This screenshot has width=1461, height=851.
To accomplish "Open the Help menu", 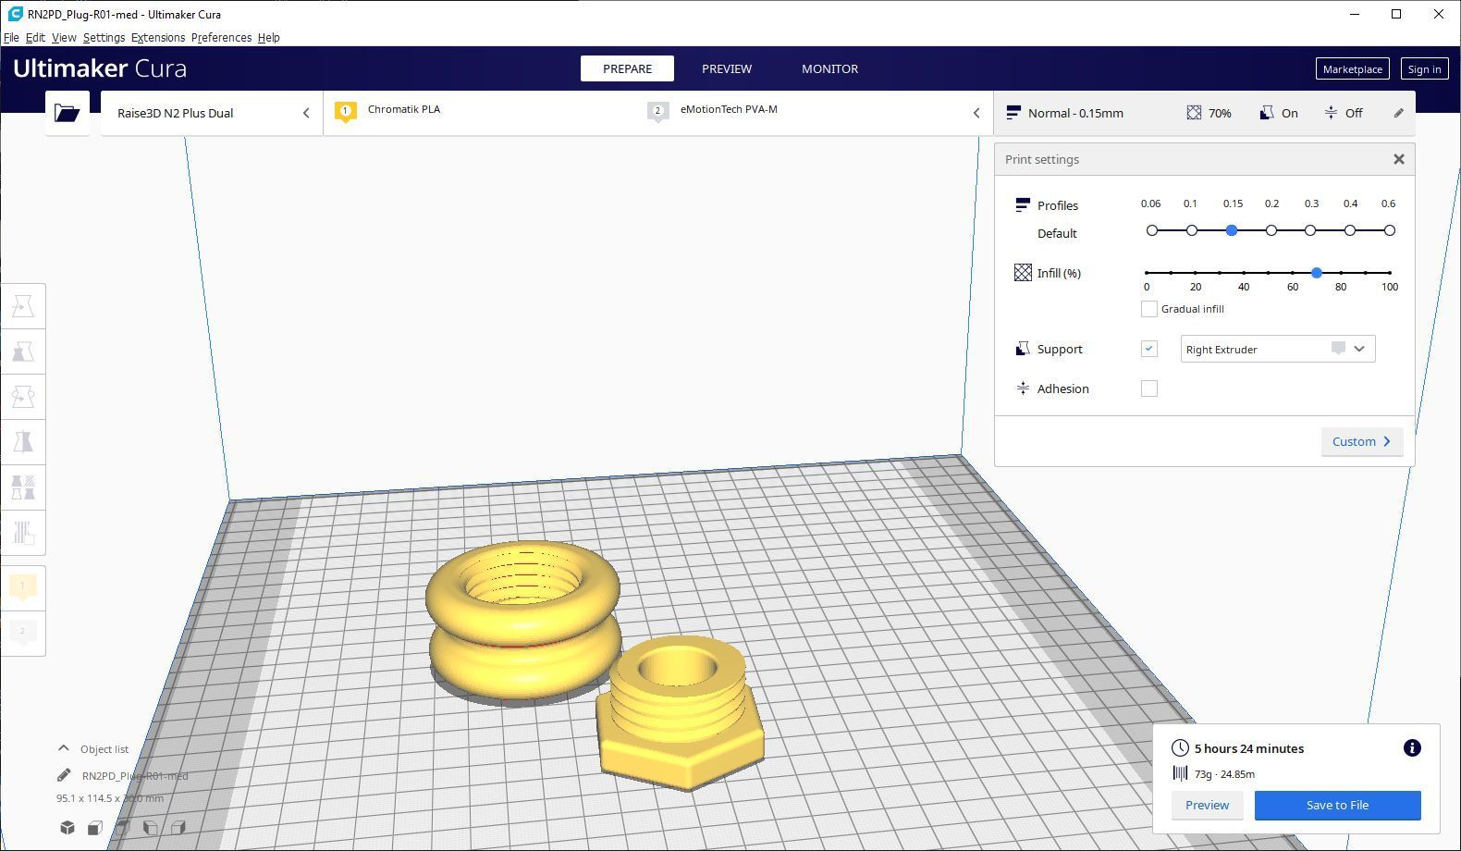I will tap(268, 38).
